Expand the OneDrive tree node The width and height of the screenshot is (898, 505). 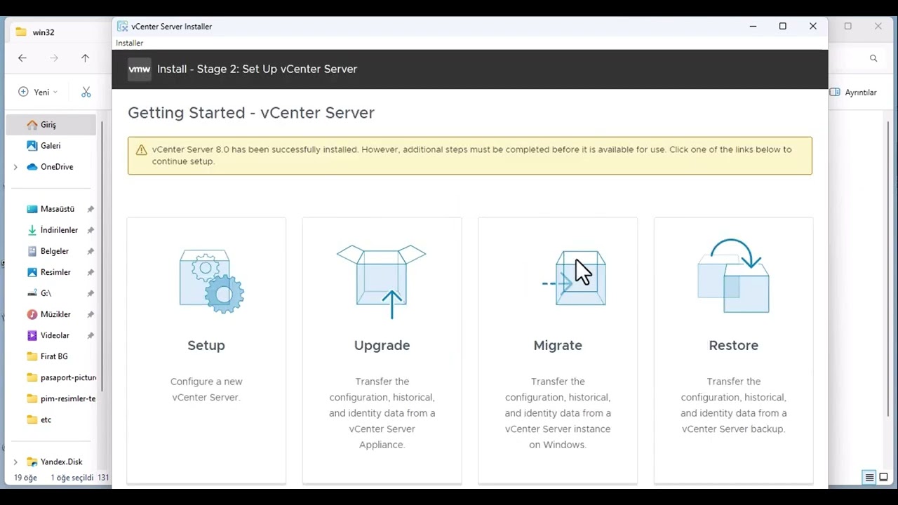point(15,167)
